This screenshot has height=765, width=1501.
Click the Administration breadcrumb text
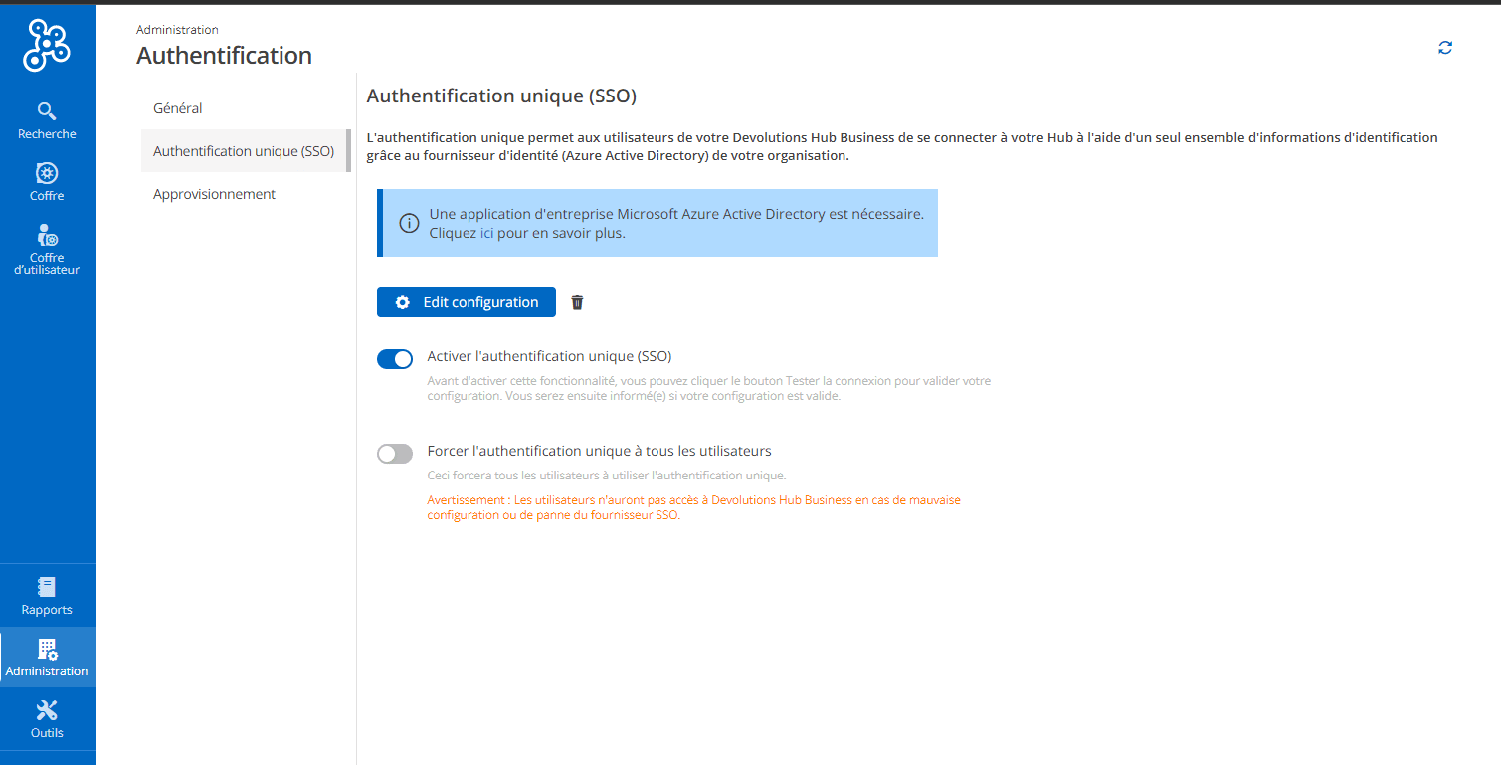pos(177,30)
